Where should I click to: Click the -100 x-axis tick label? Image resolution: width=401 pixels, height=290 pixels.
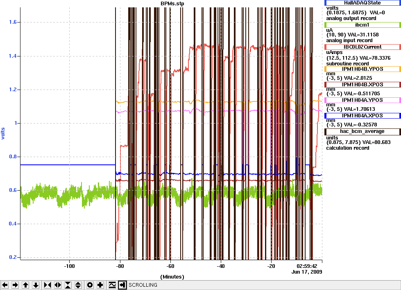point(69,266)
